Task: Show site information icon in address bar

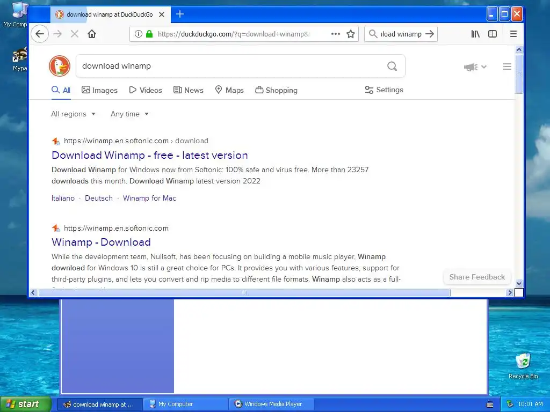Action: [139, 34]
